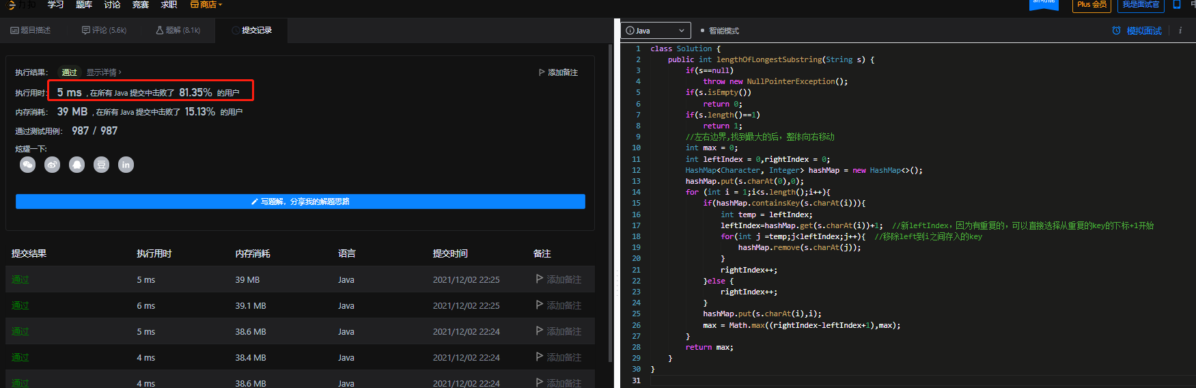
Task: Select the 提交记录 submissions tab
Action: click(x=251, y=30)
